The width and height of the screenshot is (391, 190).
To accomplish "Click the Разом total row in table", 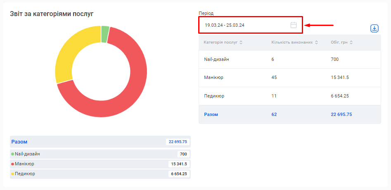I will point(289,114).
